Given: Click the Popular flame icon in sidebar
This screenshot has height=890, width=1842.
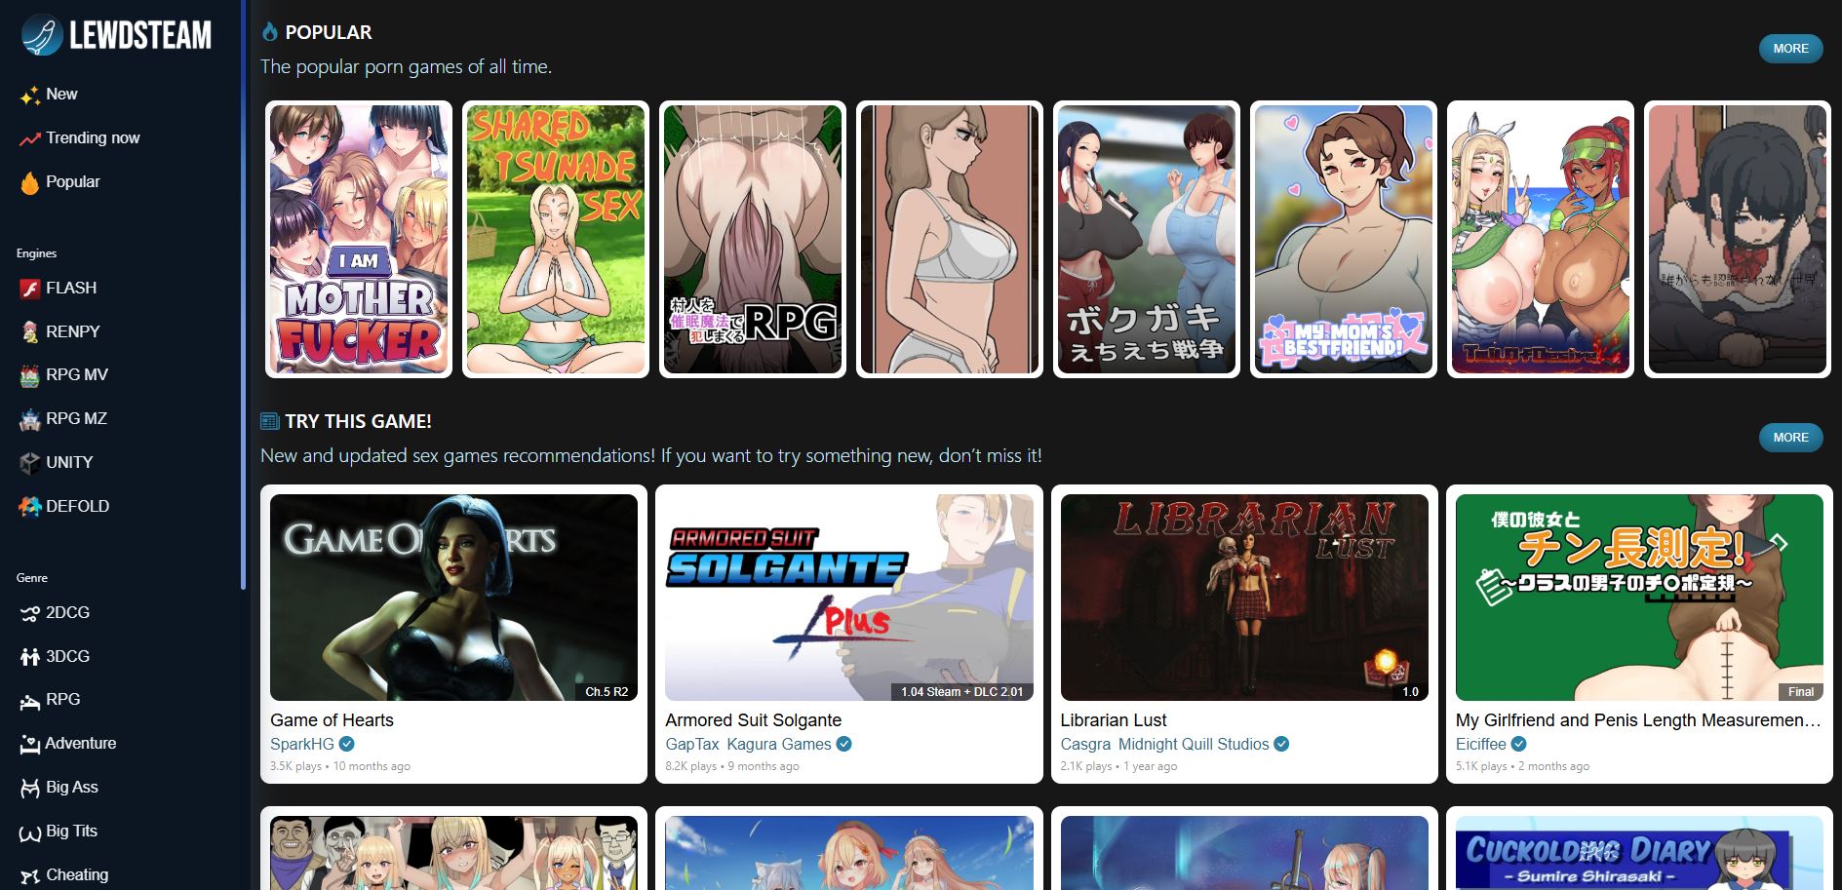Looking at the screenshot, I should click(29, 183).
